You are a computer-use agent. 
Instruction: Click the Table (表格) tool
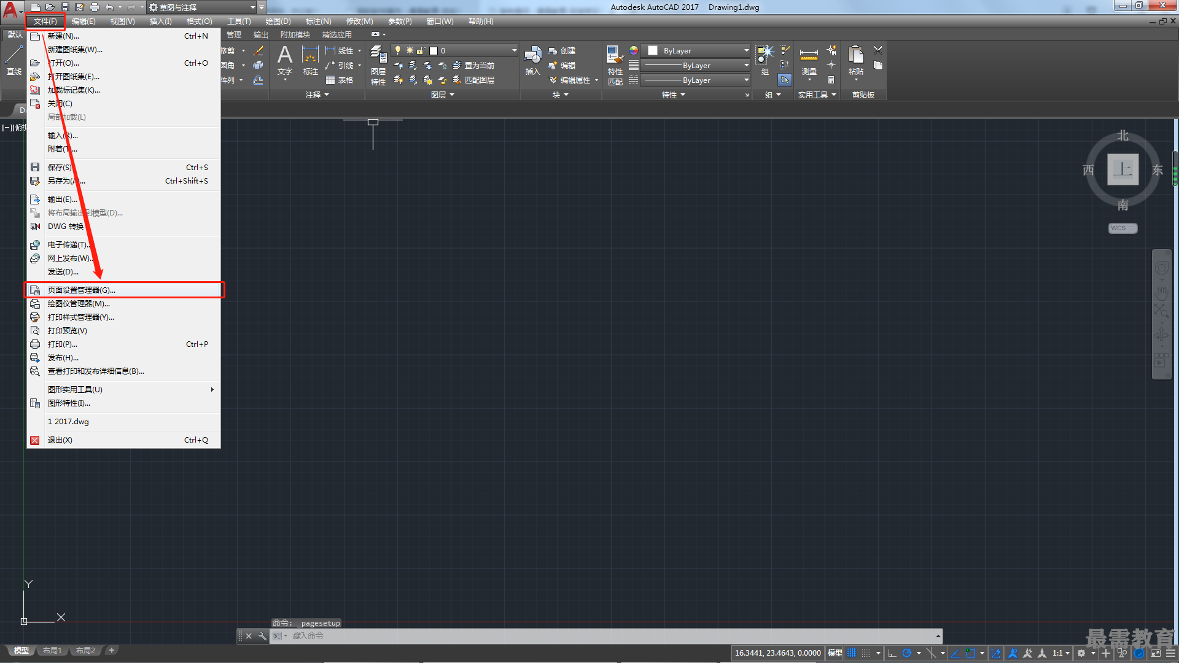(340, 80)
